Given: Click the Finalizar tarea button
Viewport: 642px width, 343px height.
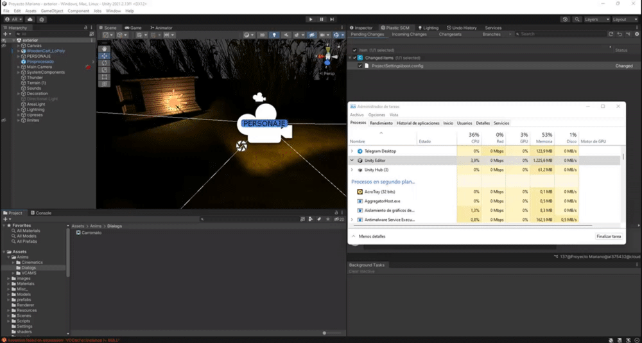Looking at the screenshot, I should (x=607, y=236).
